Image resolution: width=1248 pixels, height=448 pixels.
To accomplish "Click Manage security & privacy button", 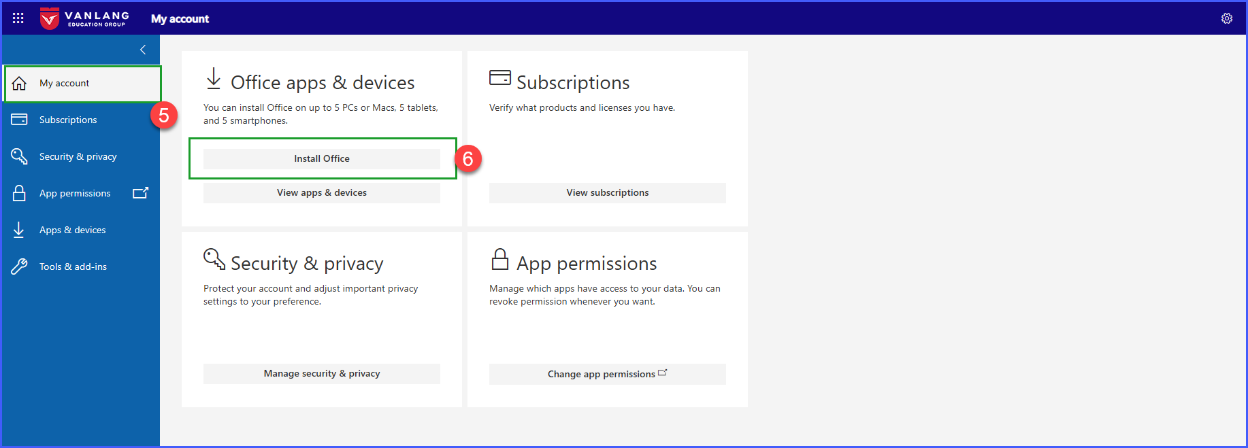I will click(x=322, y=373).
